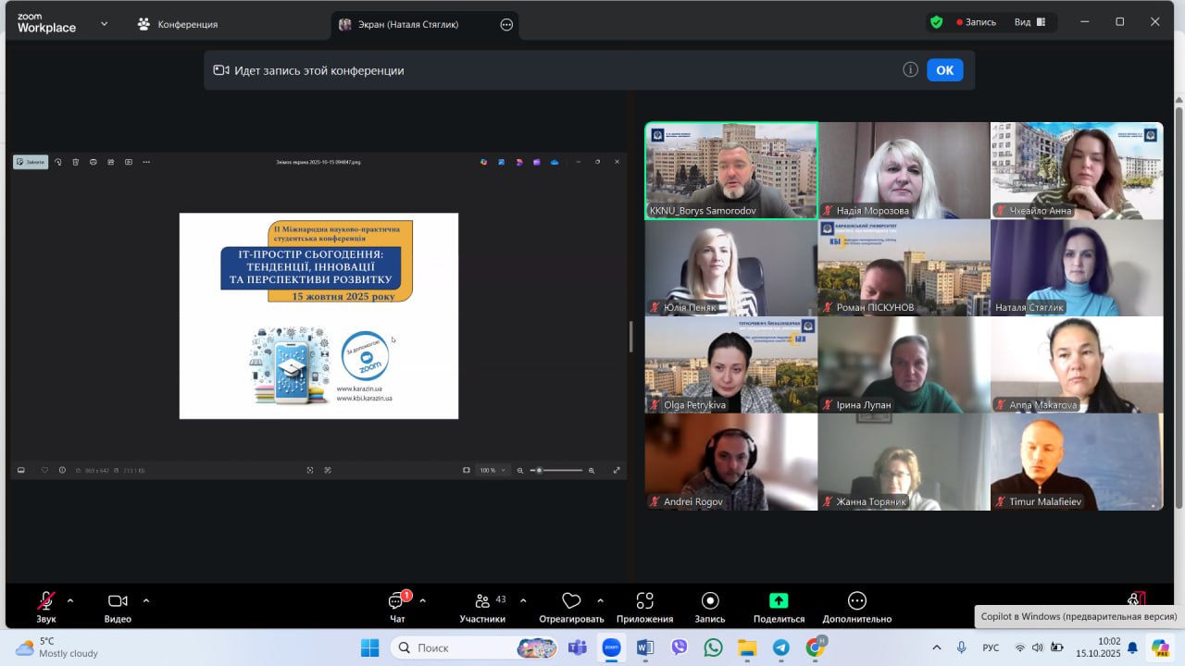Image resolution: width=1185 pixels, height=666 pixels.
Task: Expand the video options chevron
Action: pos(145,600)
